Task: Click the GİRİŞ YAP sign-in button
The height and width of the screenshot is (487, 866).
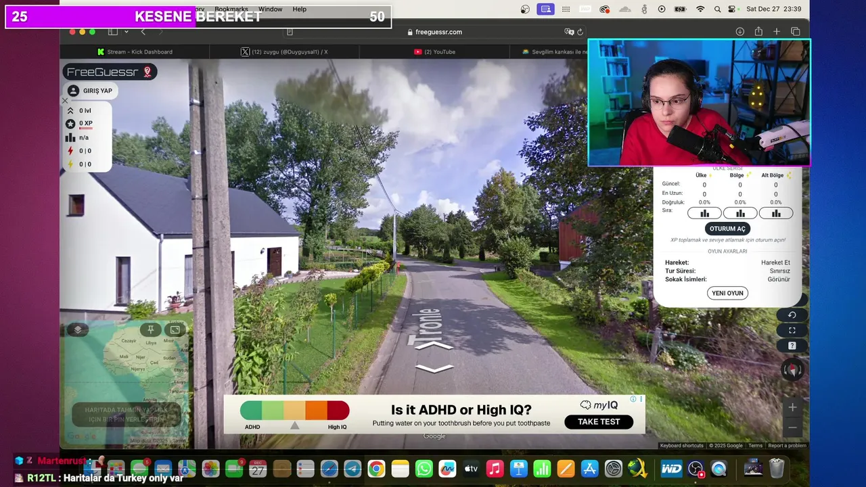Action: (x=91, y=91)
